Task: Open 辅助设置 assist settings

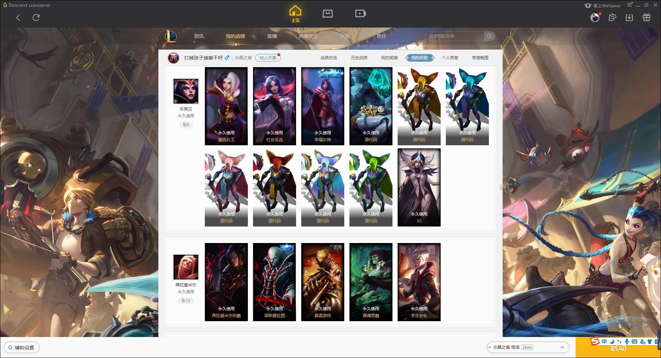Action: (21, 347)
